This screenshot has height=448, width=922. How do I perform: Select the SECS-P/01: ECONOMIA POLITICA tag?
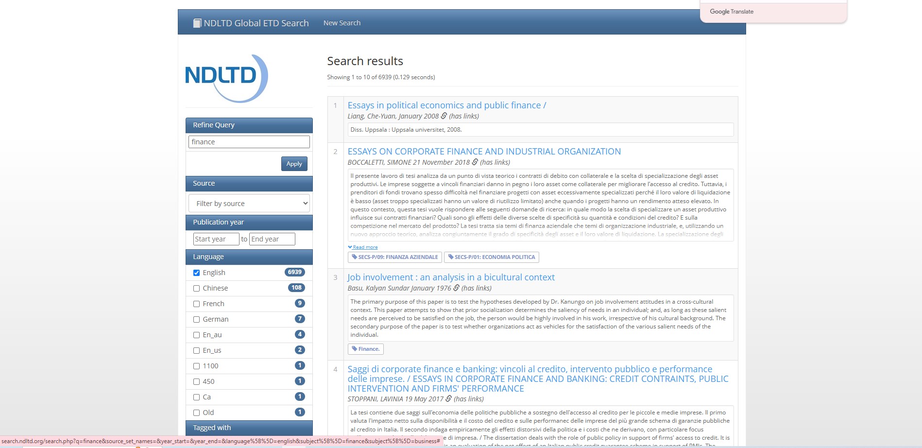[491, 257]
